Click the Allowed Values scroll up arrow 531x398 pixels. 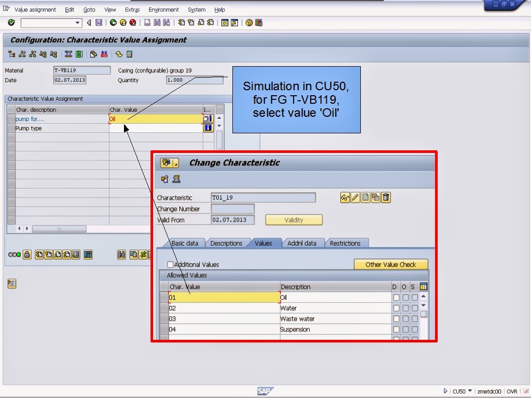(x=423, y=296)
